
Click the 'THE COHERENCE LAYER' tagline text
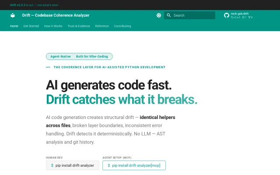pyautogui.click(x=109, y=67)
